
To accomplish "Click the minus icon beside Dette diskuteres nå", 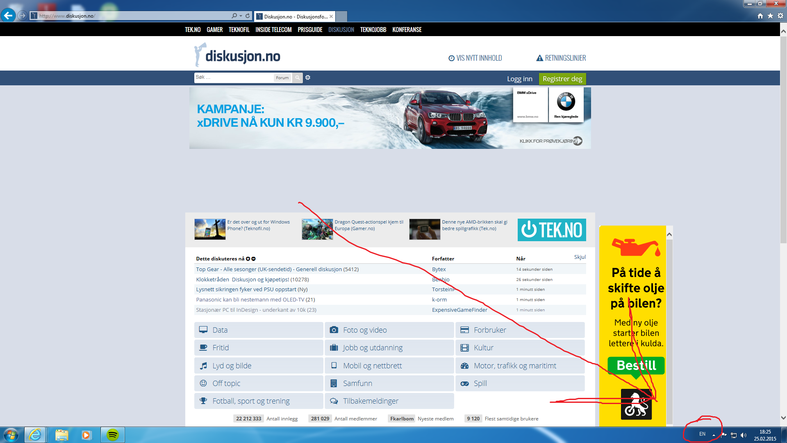I will coord(253,259).
